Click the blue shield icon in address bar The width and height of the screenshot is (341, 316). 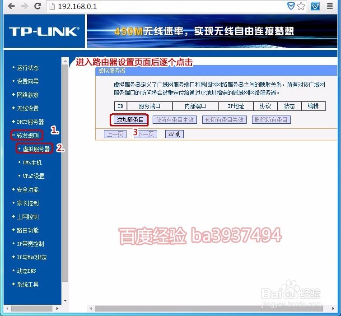click(291, 6)
